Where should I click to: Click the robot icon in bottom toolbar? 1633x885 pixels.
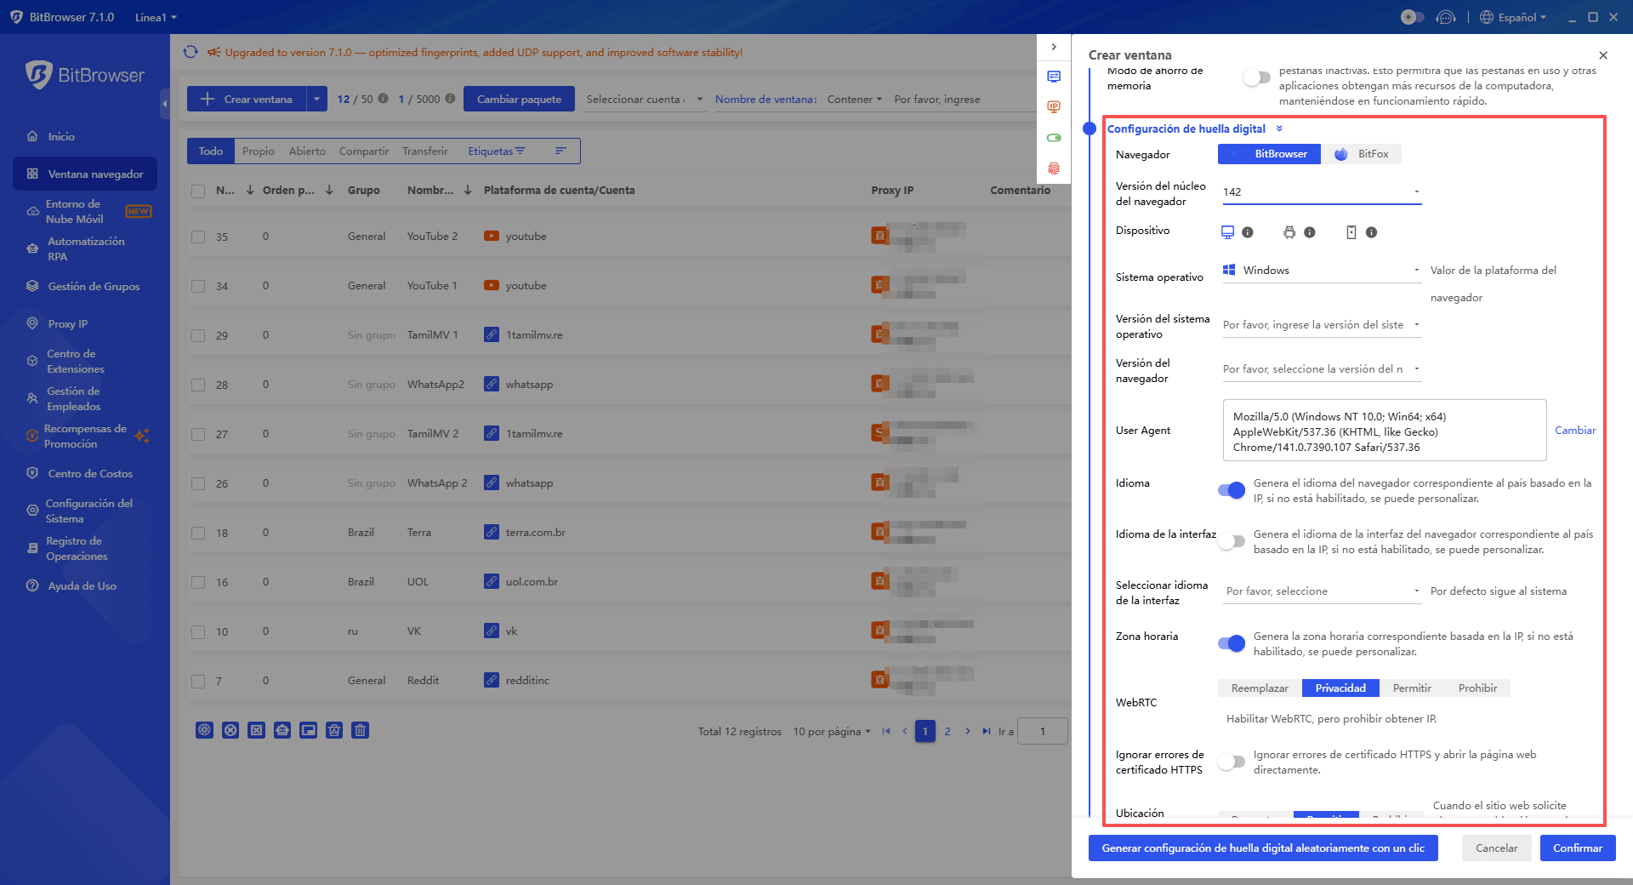pos(282,730)
